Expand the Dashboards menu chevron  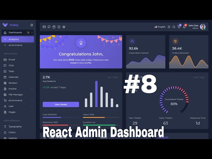32,32
